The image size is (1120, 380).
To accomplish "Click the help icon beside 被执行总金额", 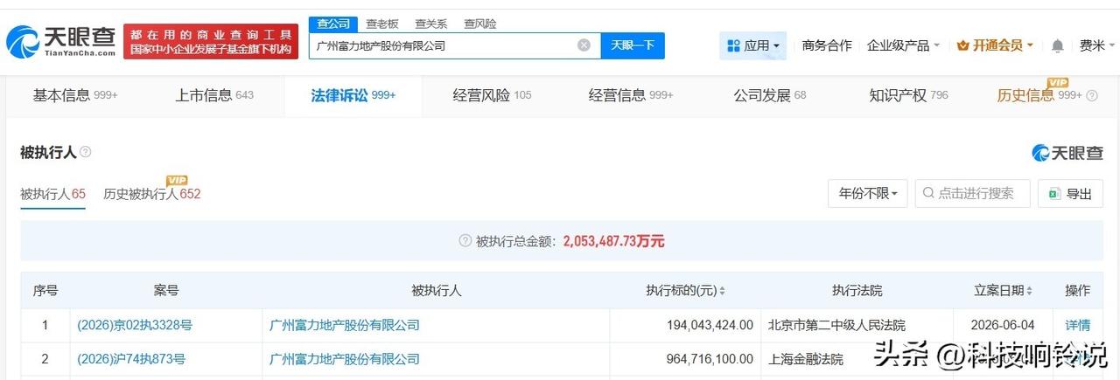I will click(465, 241).
